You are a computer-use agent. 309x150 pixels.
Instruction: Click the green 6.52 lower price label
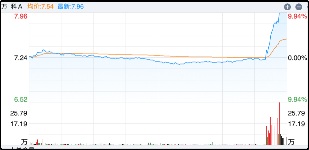21,100
